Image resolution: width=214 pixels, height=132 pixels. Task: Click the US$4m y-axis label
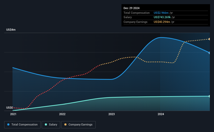pyautogui.click(x=11, y=30)
